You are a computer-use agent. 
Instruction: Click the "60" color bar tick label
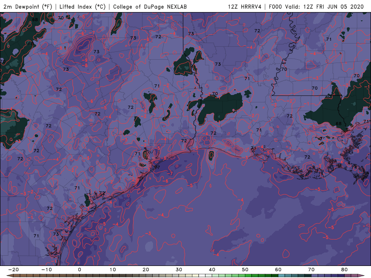278,270
